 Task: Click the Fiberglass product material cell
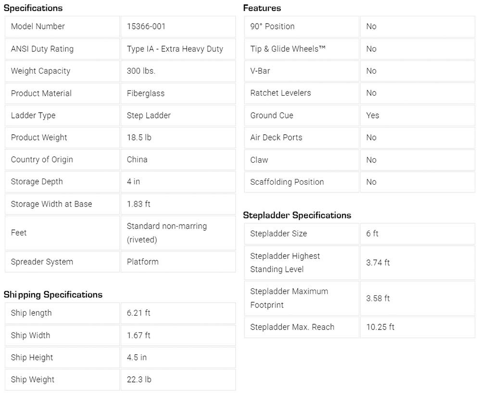[145, 93]
